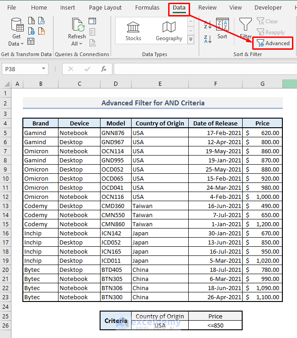Select the Data tab
Screen dimensions: 297x338
coord(179,8)
